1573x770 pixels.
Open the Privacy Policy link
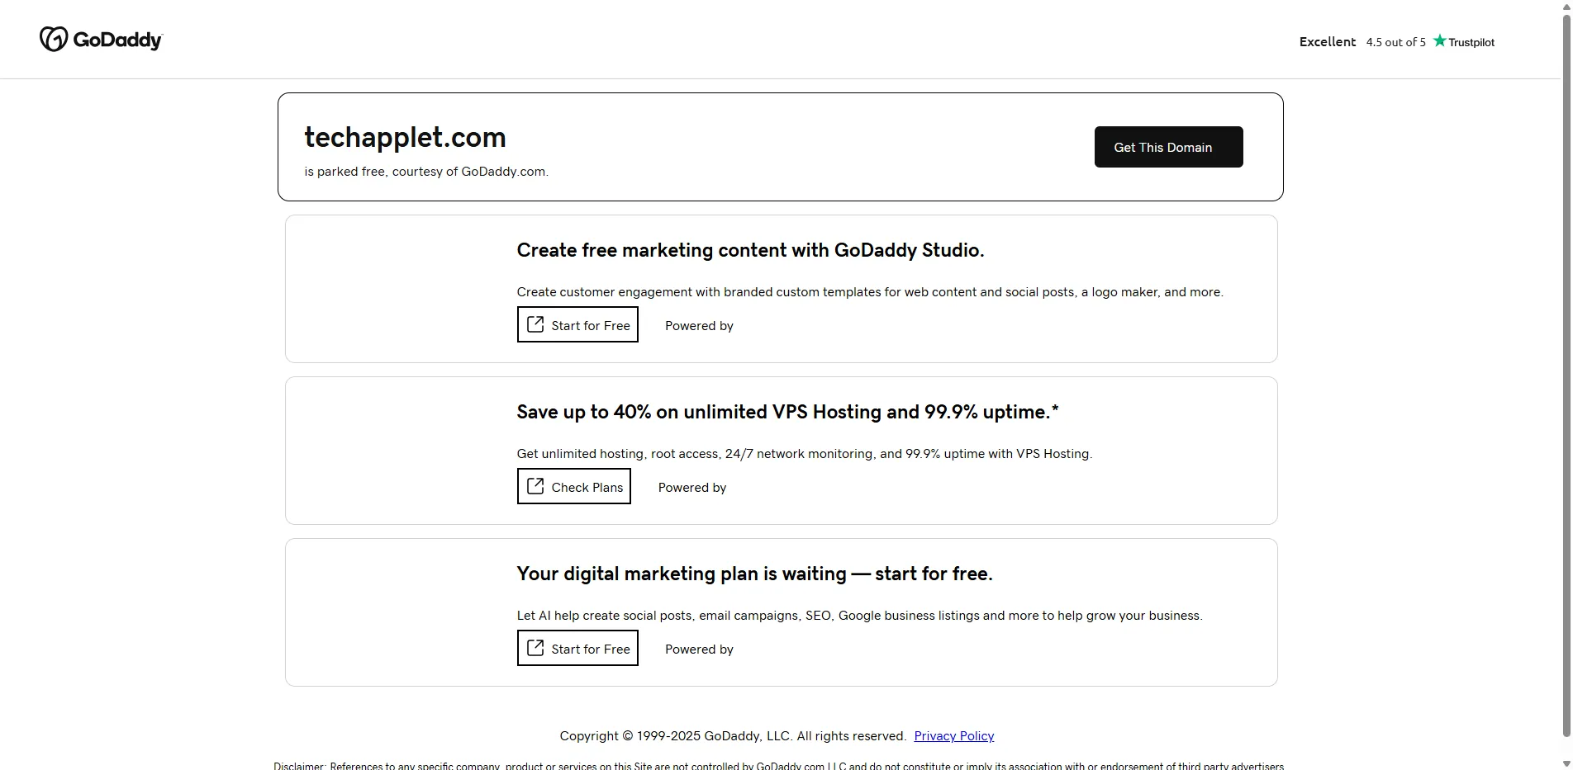(953, 736)
